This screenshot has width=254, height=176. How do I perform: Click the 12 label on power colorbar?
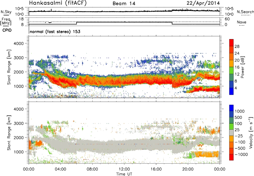237,74
